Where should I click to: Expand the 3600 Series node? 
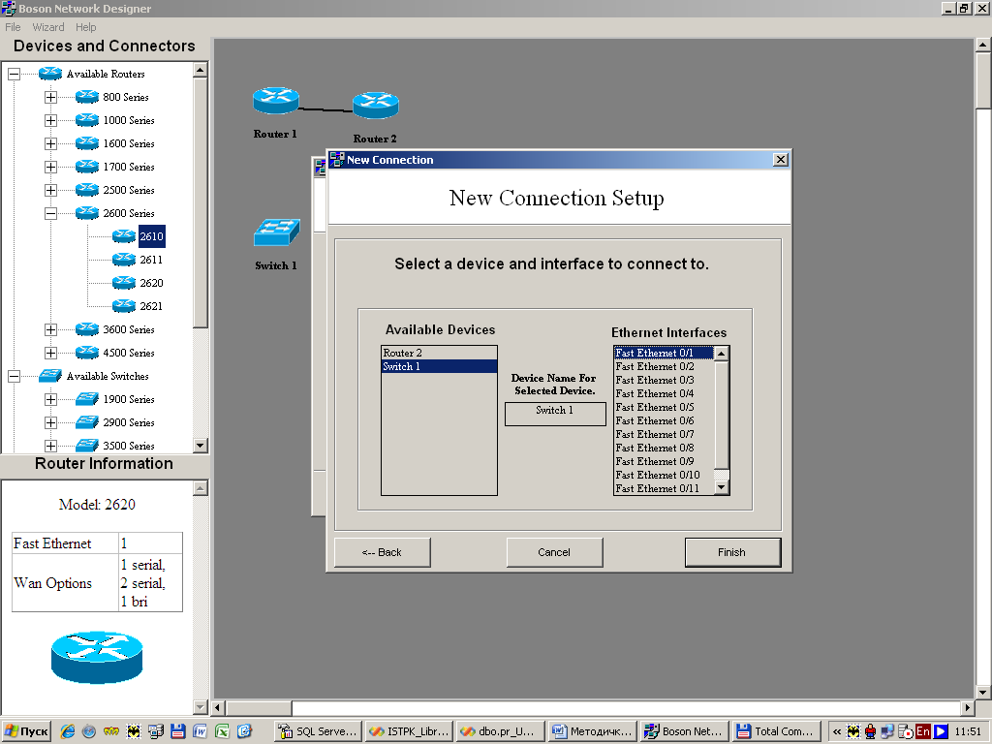pos(50,329)
